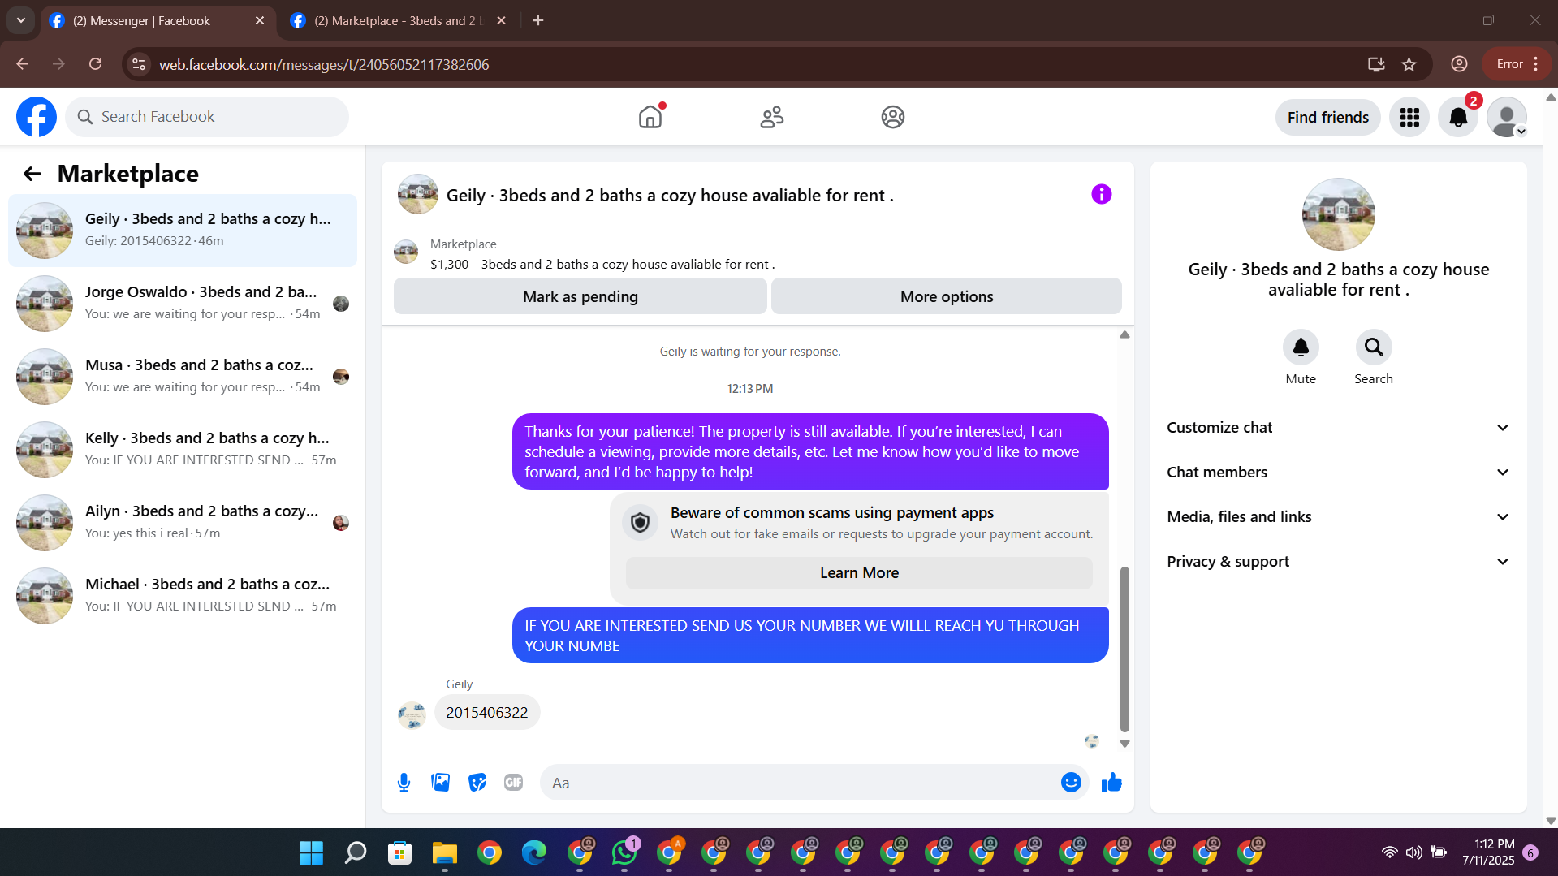Click the chat scroll up arrow
This screenshot has height=876, width=1558.
click(x=1124, y=334)
